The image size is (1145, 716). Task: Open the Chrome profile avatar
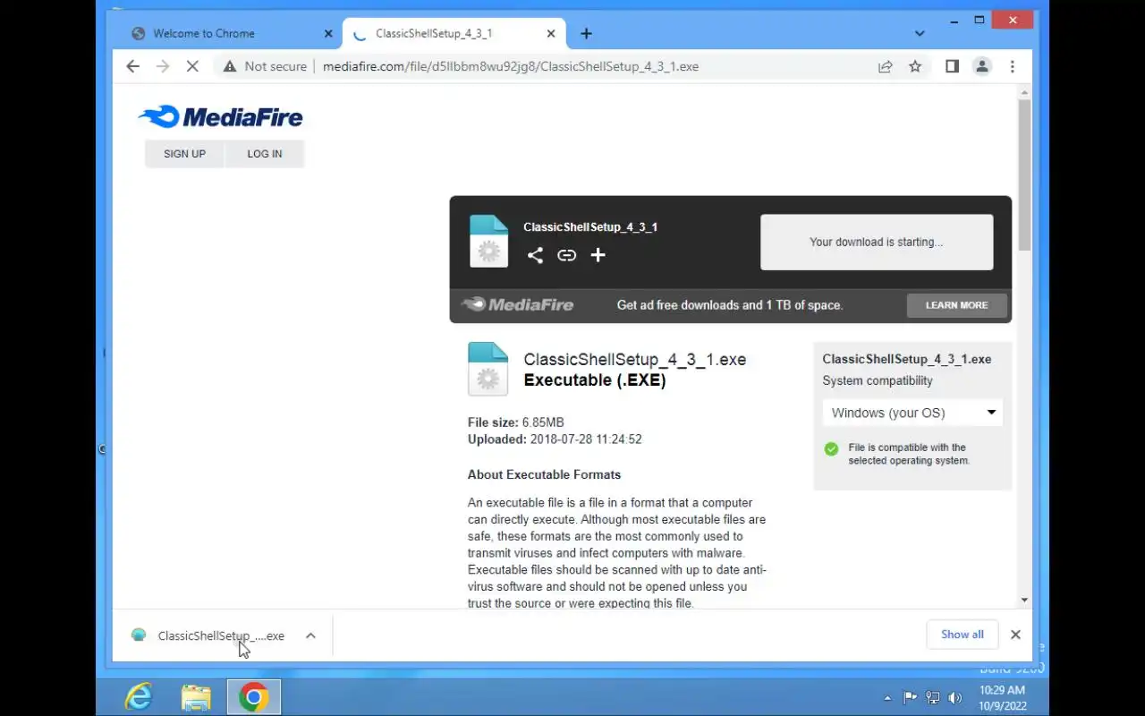click(982, 66)
